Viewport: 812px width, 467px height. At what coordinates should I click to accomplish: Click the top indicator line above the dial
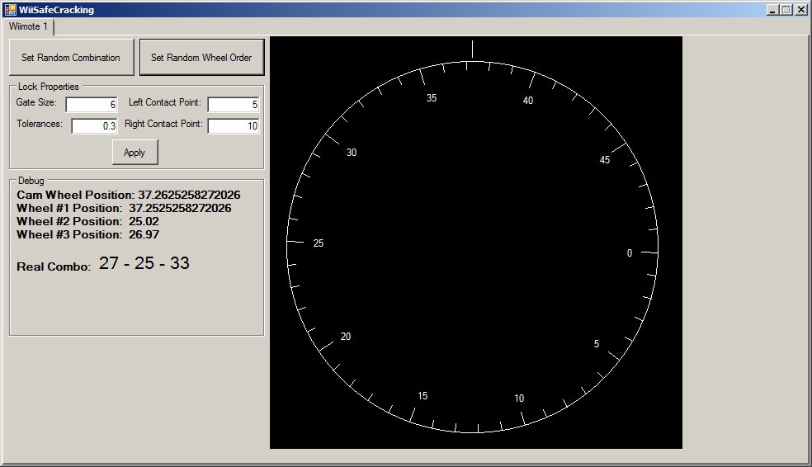[473, 49]
